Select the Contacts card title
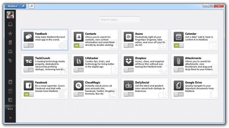 (x=91, y=34)
